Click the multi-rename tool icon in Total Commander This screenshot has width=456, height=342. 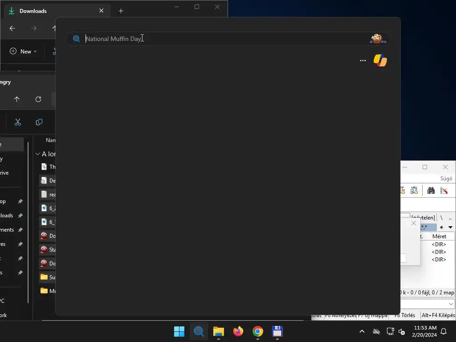(444, 191)
